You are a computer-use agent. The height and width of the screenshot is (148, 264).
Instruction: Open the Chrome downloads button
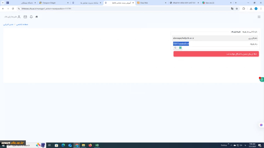point(251,8)
